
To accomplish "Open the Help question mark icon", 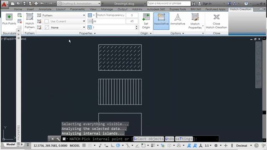I will click(x=246, y=4).
